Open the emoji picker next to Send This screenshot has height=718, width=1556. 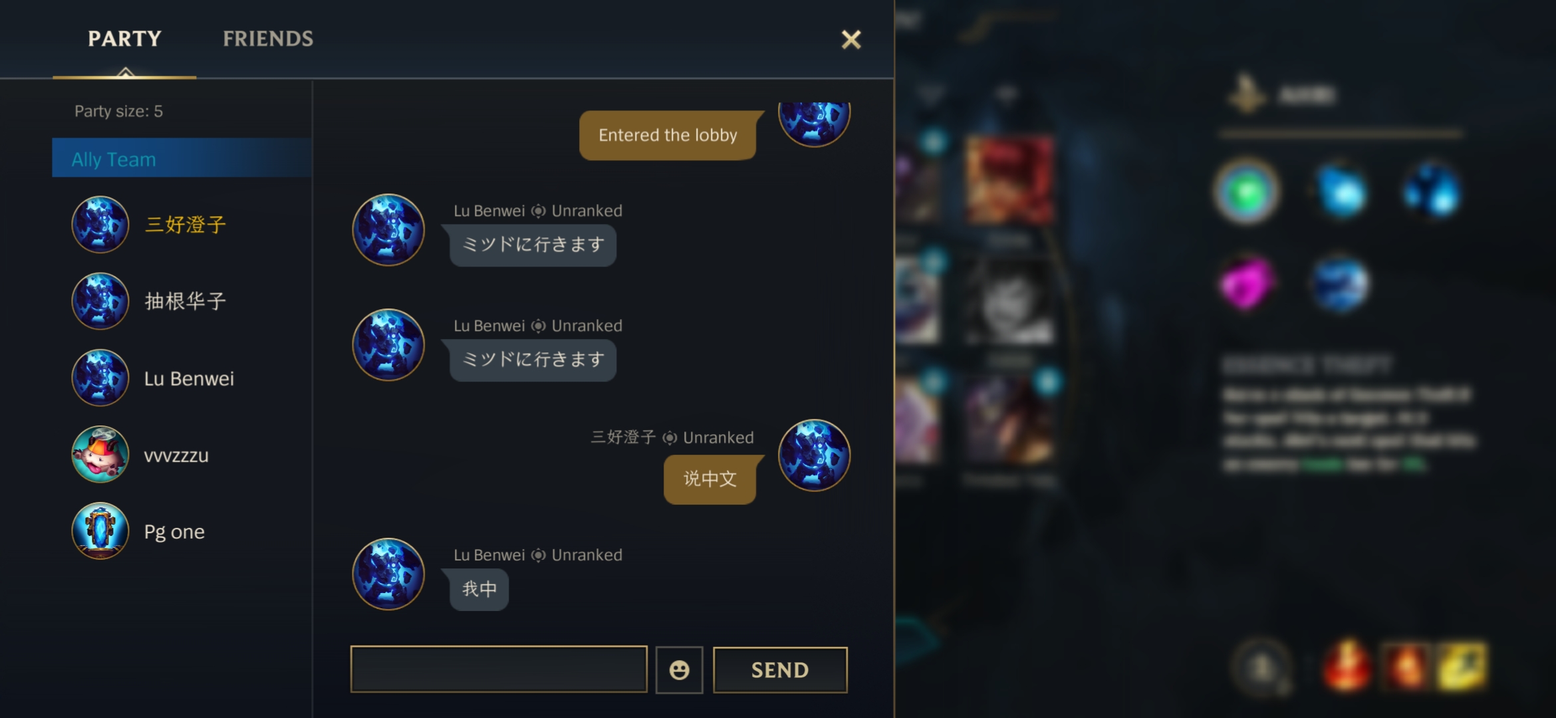pyautogui.click(x=679, y=669)
